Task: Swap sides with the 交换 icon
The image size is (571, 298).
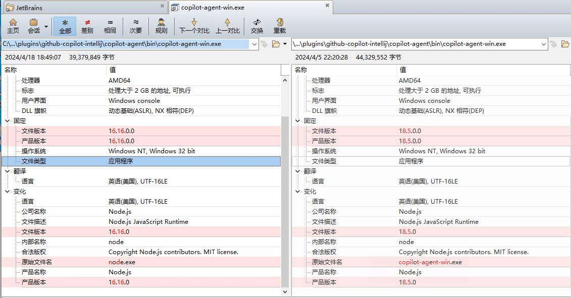Action: pos(257,26)
